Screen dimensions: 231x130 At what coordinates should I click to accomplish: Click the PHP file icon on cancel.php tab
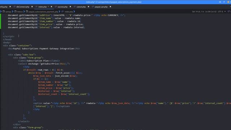[x=75, y=7]
